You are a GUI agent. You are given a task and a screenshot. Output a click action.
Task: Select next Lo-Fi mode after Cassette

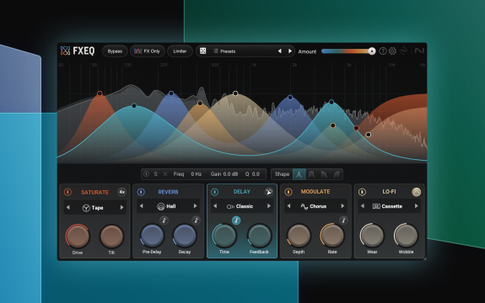tap(417, 206)
